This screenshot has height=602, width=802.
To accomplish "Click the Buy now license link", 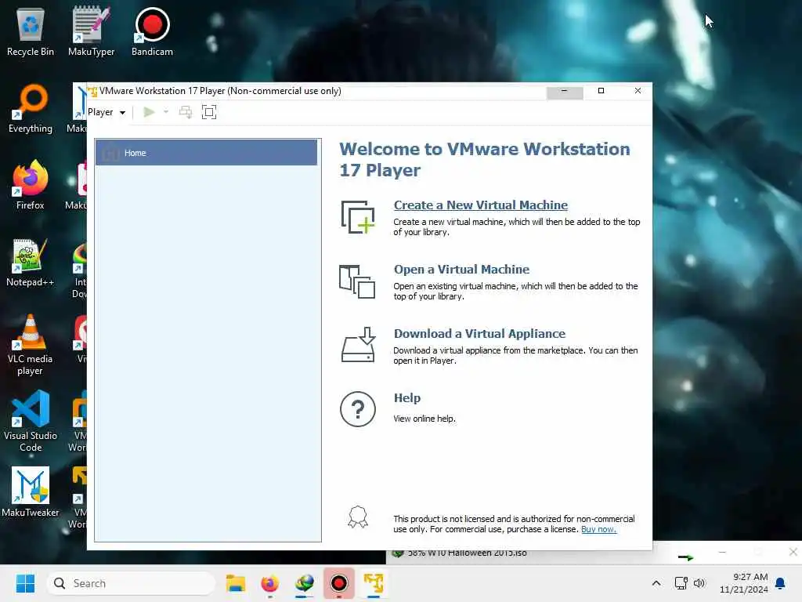I will 598,529.
